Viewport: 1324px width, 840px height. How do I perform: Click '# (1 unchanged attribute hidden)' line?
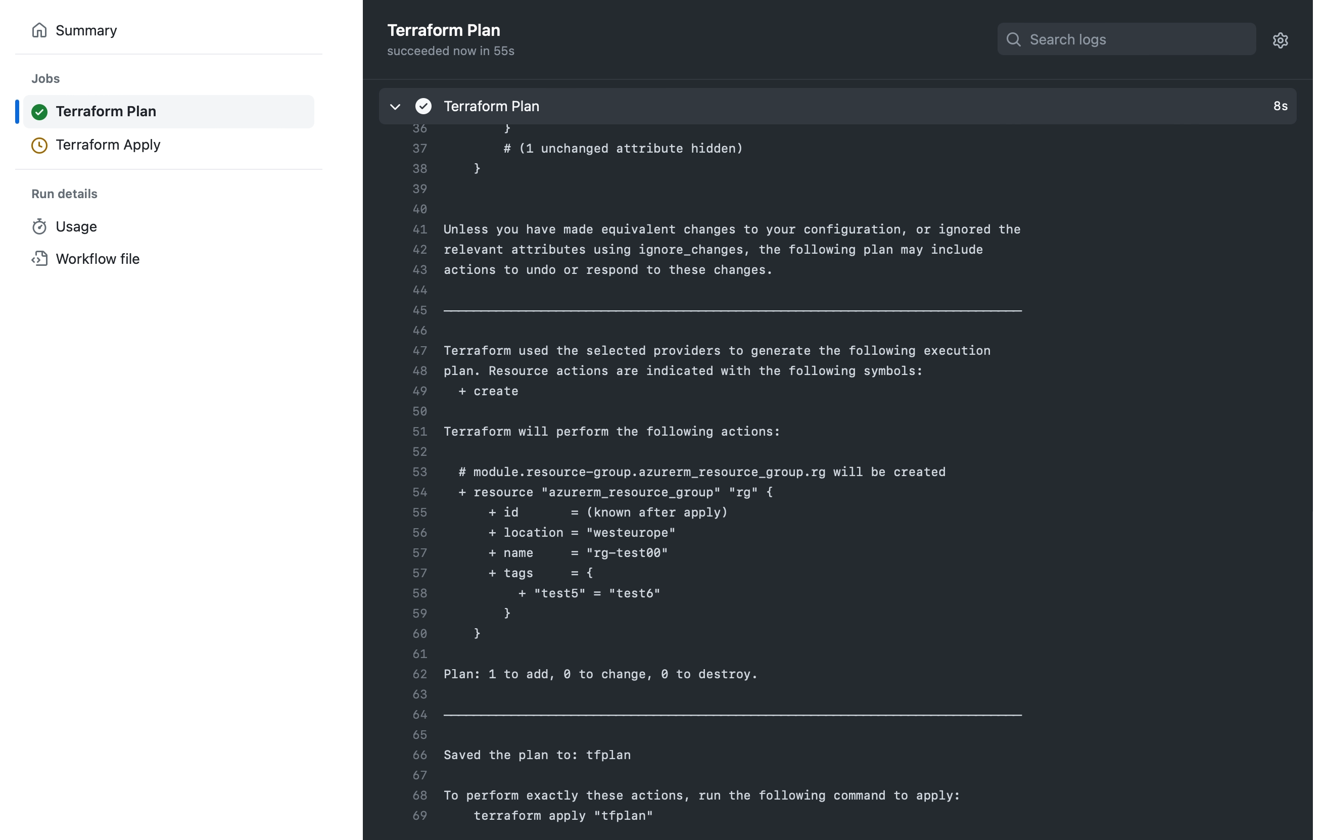[623, 149]
